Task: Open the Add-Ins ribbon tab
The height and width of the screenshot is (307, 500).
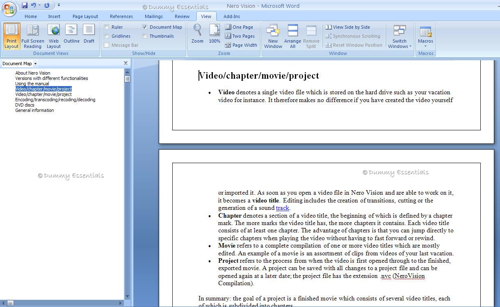Action: click(232, 16)
